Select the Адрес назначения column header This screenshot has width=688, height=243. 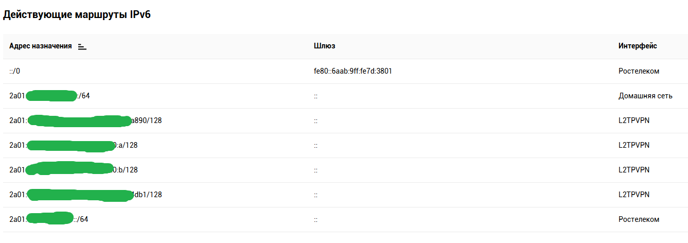(40, 46)
